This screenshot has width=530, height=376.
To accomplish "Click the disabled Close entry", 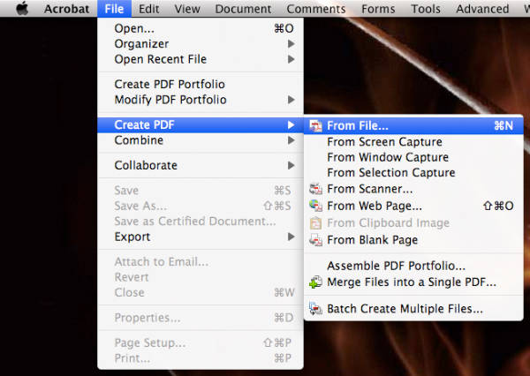I will [201, 292].
